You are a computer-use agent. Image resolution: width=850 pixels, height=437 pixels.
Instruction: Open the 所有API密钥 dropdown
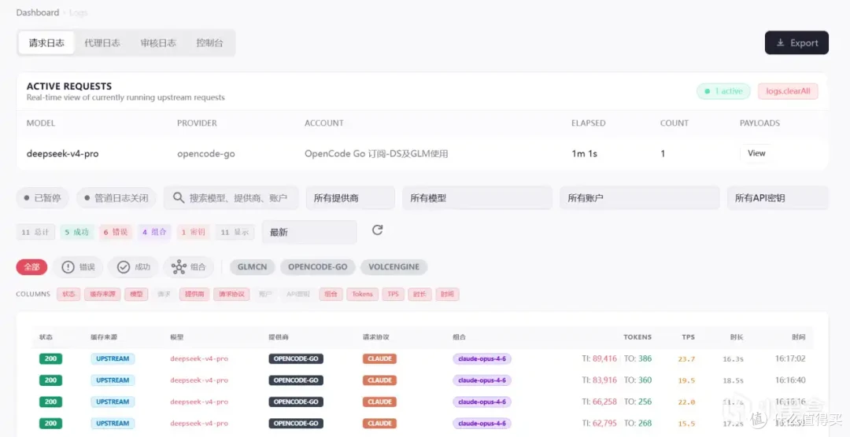click(x=778, y=198)
